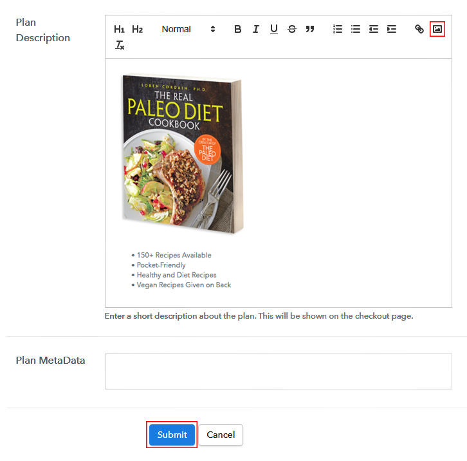Toggle italic formatting
Screen dimensions: 467x461
coord(255,29)
